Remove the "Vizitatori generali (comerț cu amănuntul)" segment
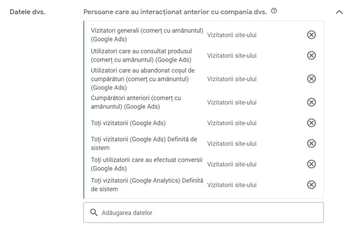 311,35
